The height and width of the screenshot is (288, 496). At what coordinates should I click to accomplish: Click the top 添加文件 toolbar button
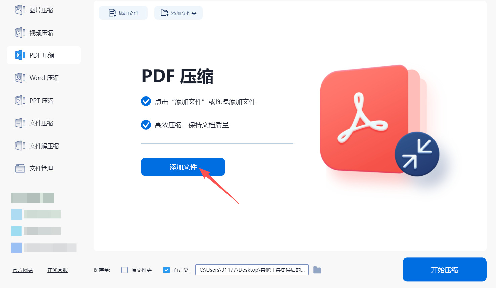click(123, 13)
